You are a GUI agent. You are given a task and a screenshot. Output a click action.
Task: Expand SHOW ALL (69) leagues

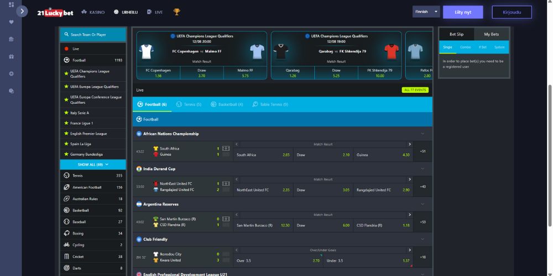point(93,164)
